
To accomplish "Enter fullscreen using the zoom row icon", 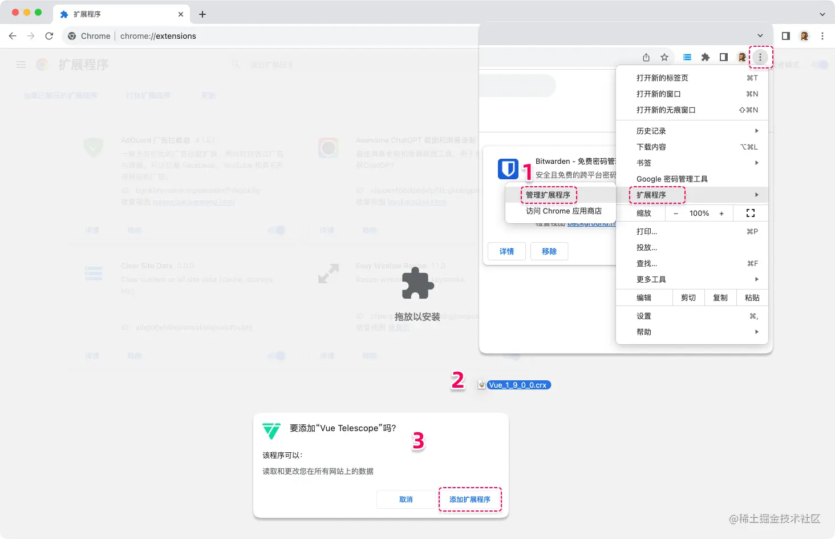I will tap(751, 213).
